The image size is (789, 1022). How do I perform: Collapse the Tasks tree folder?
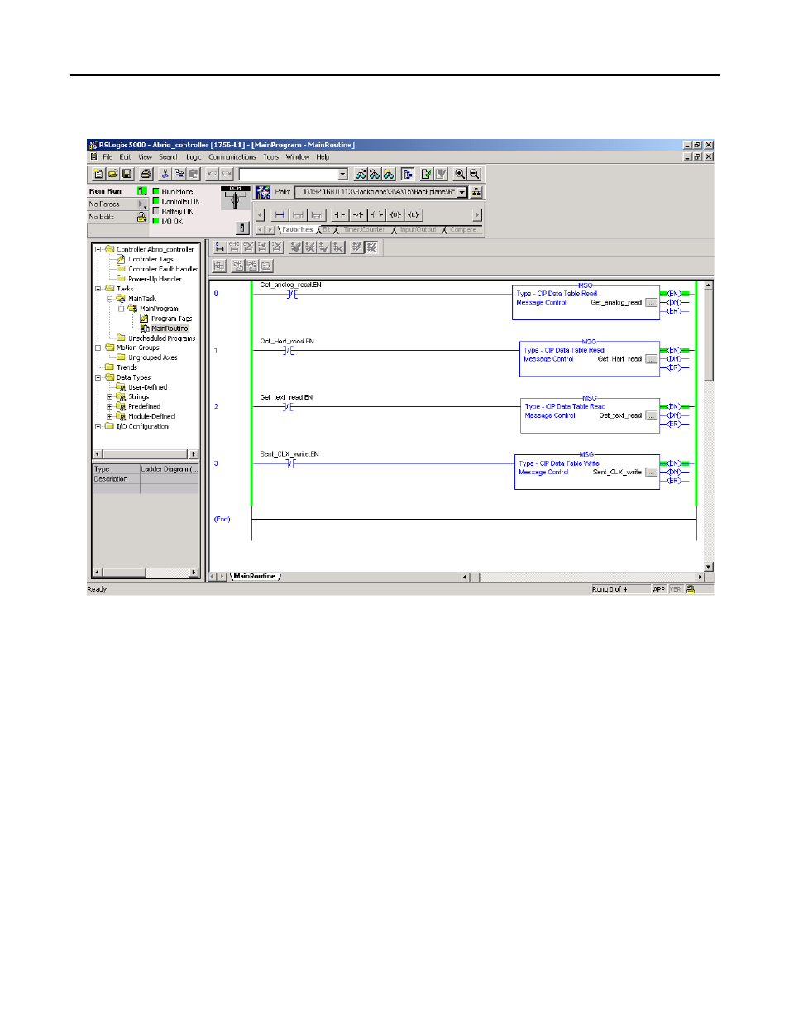(98, 289)
